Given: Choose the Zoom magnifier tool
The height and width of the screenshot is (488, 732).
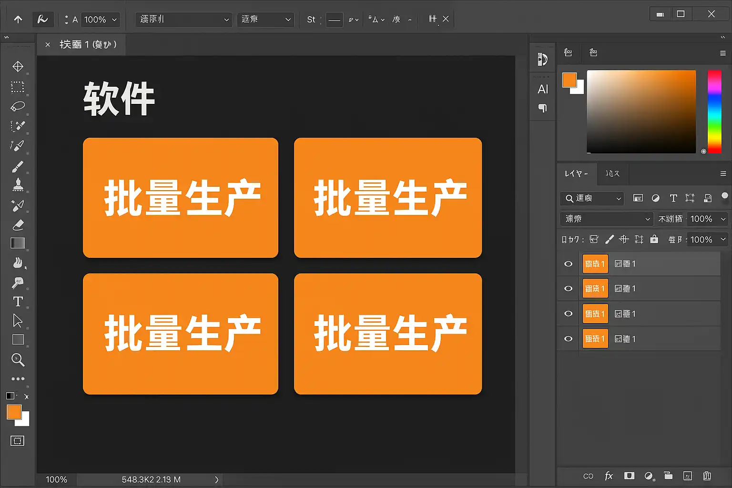Looking at the screenshot, I should [x=18, y=359].
